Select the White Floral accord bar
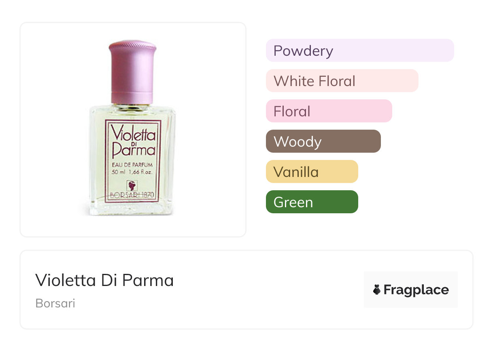This screenshot has width=493, height=349. coord(342,81)
